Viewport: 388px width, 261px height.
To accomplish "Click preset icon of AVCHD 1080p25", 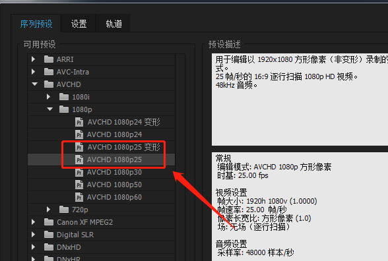I will 79,159.
